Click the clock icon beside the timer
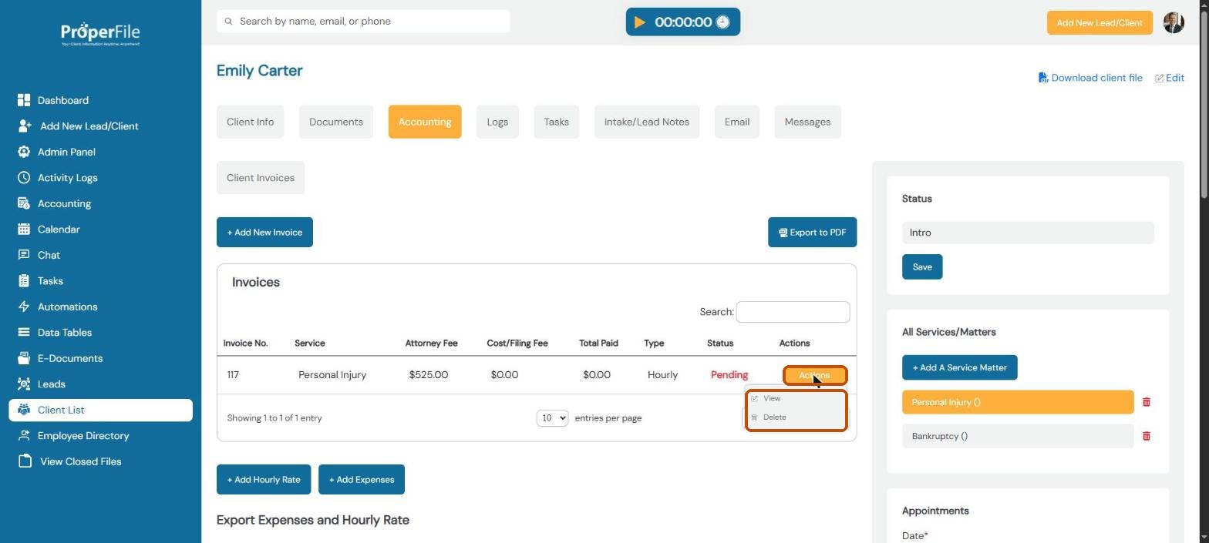 click(x=722, y=22)
